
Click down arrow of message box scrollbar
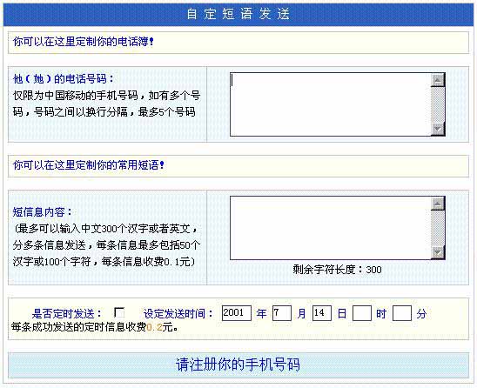[438, 252]
